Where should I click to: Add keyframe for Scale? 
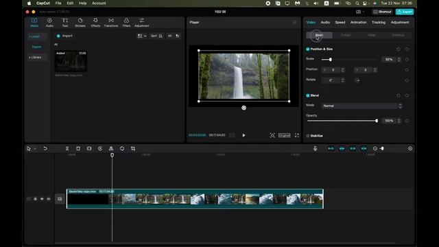pyautogui.click(x=407, y=60)
